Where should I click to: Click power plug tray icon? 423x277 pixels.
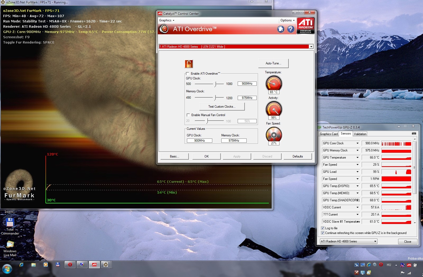415,265
